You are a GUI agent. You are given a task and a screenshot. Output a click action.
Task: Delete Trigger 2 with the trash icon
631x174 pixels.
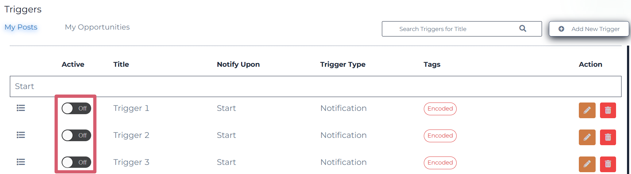(608, 137)
